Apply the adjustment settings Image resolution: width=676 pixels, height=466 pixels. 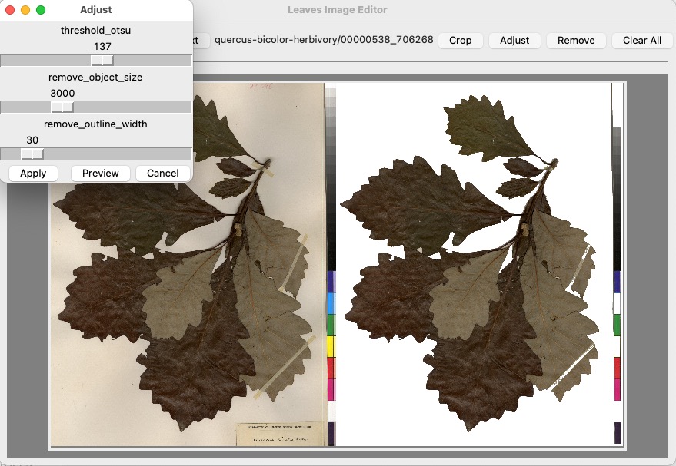coord(32,173)
